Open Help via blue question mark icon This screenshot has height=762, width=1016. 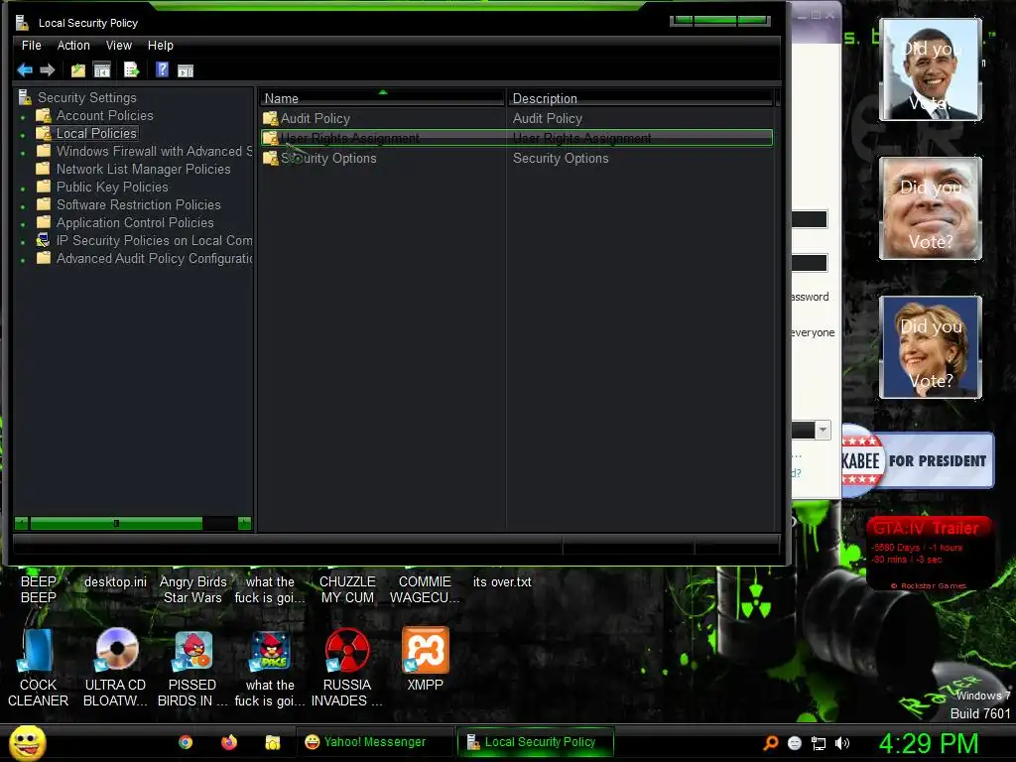click(162, 70)
